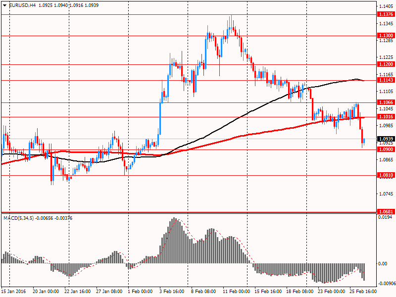Click the EURUSD,H4 chart title text
The height and width of the screenshot is (297, 396).
[x=22, y=5]
